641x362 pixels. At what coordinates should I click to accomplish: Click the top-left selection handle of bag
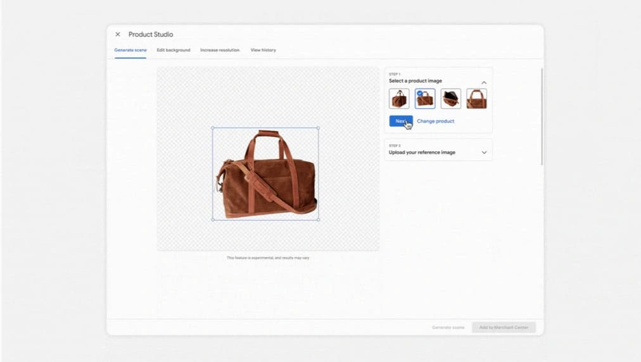(x=213, y=128)
